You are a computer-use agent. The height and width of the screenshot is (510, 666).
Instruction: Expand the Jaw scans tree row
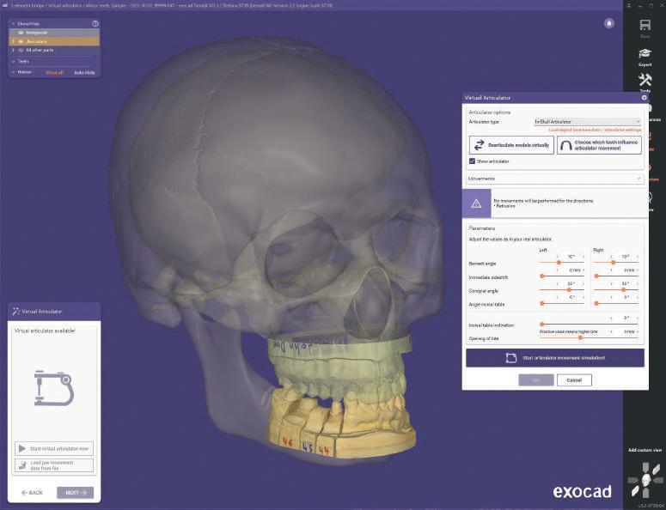click(13, 41)
